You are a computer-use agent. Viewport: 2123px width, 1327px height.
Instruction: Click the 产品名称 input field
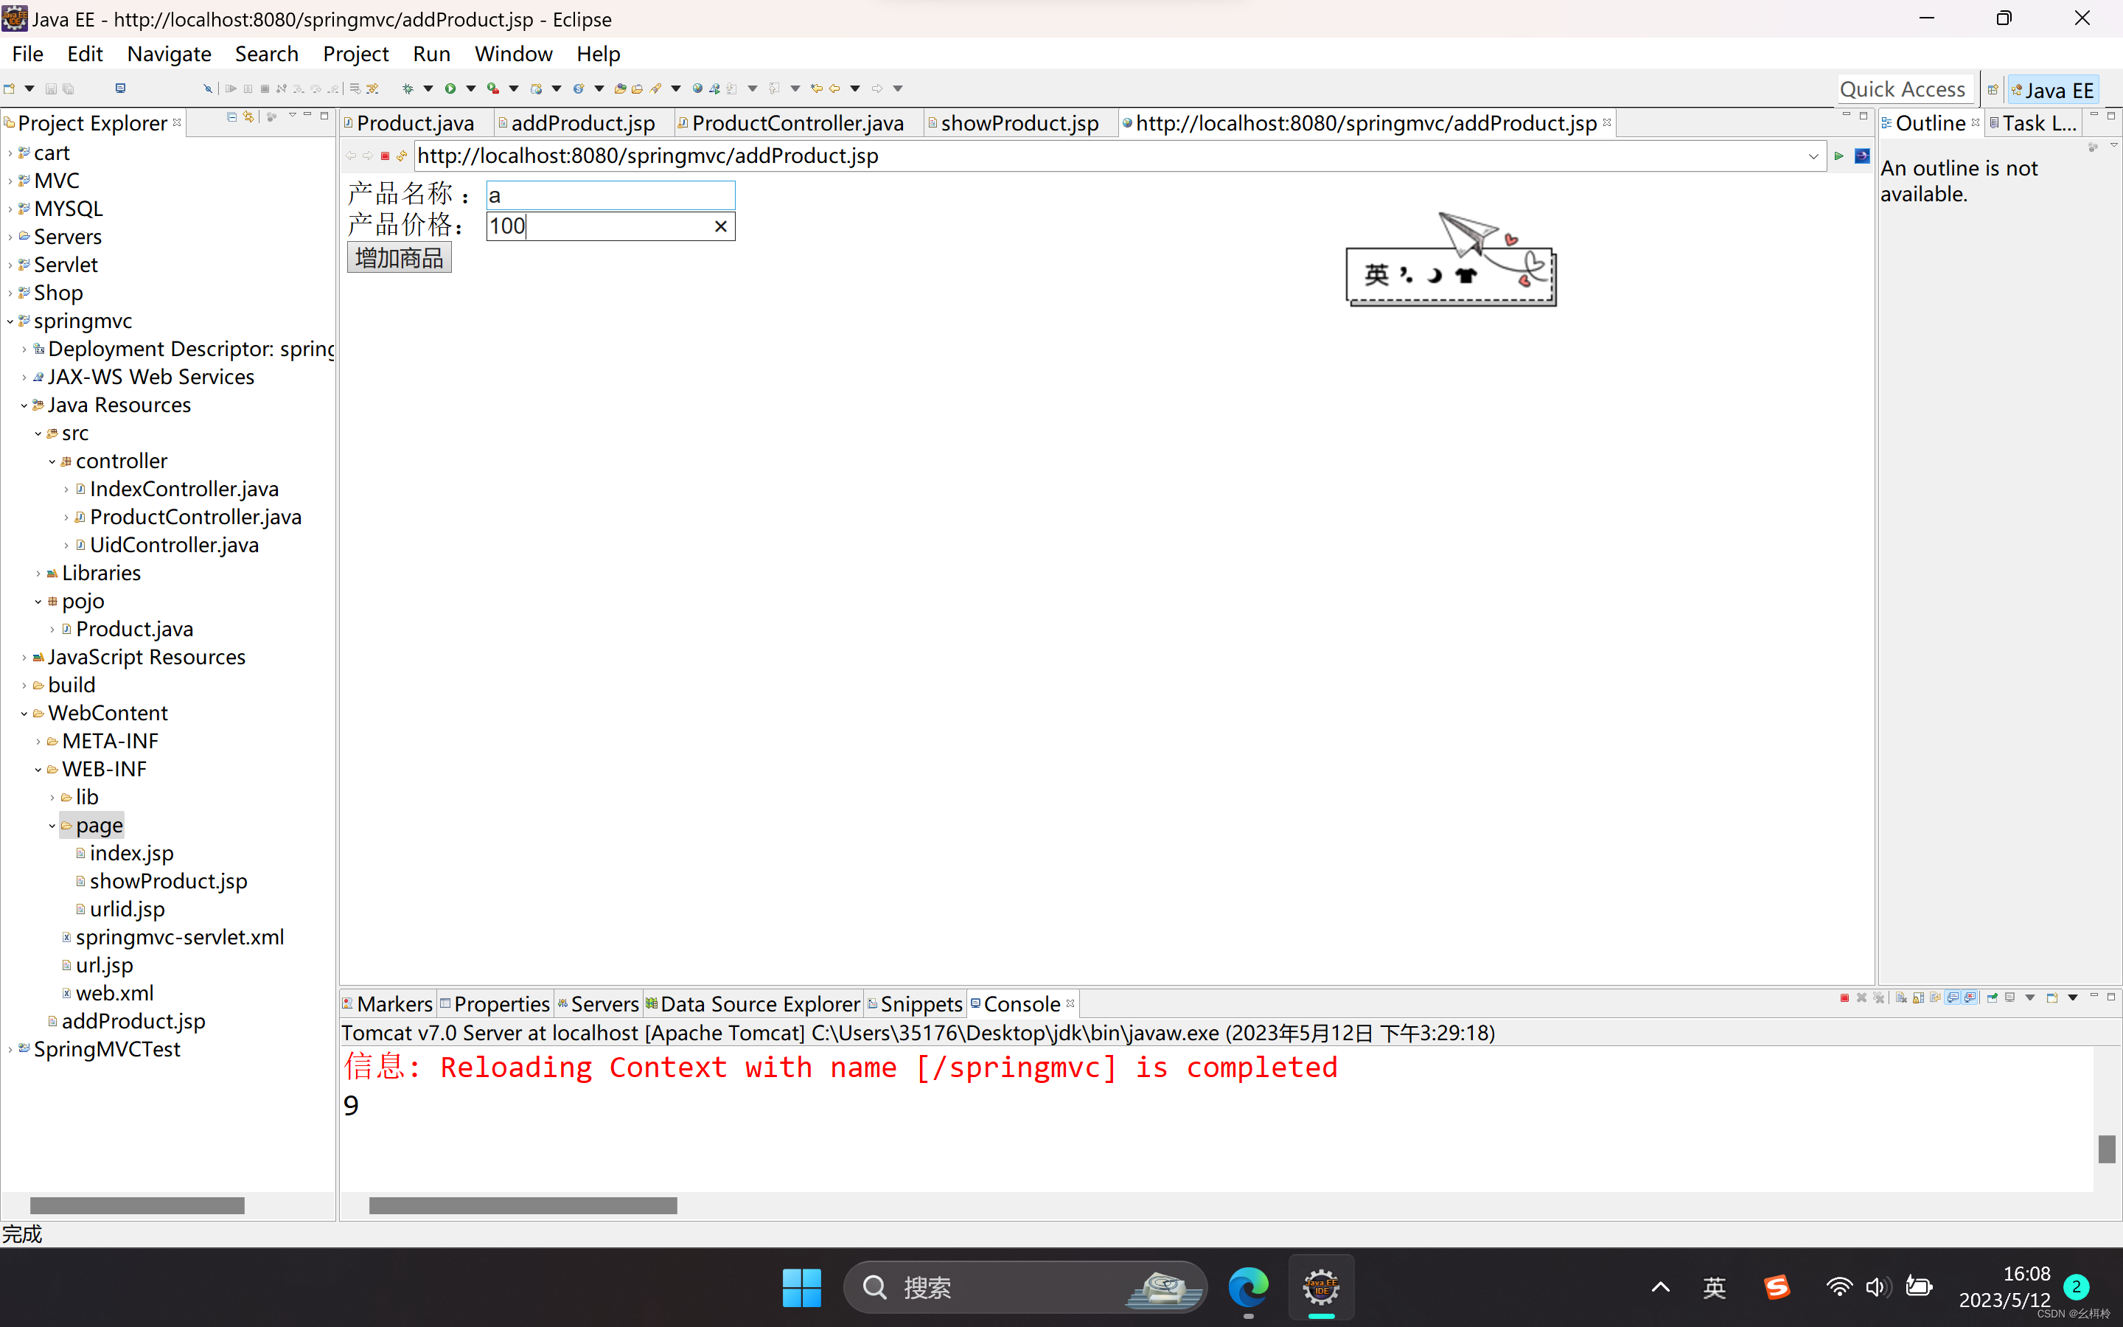coord(610,195)
